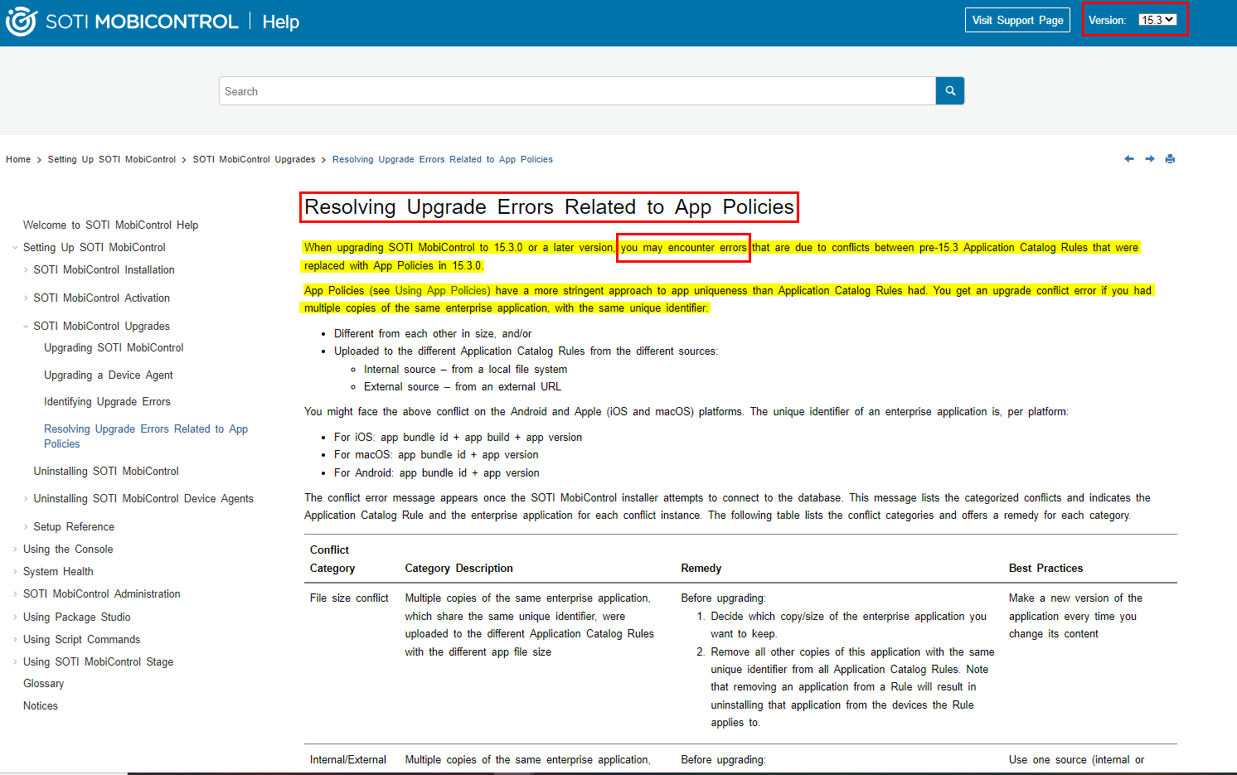Go to previous topic with left arrow

click(1128, 159)
